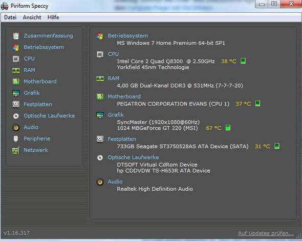Select Peripherie in the sidebar
The width and height of the screenshot is (302, 241).
click(x=37, y=138)
